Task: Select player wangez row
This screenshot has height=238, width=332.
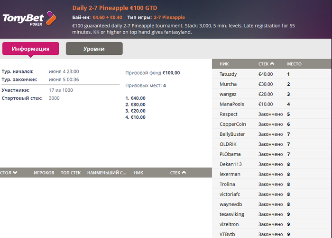Action: (x=271, y=94)
